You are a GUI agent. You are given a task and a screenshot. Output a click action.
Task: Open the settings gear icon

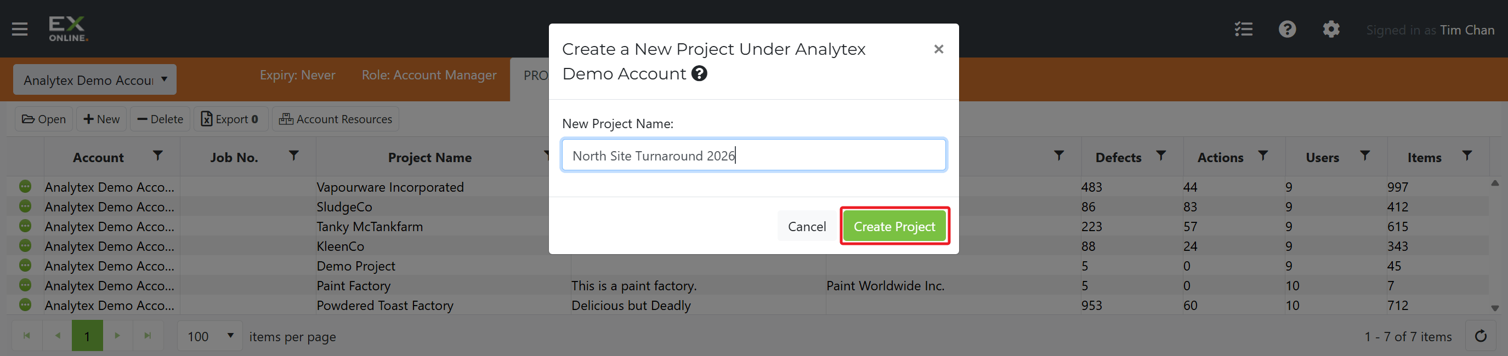coord(1331,29)
